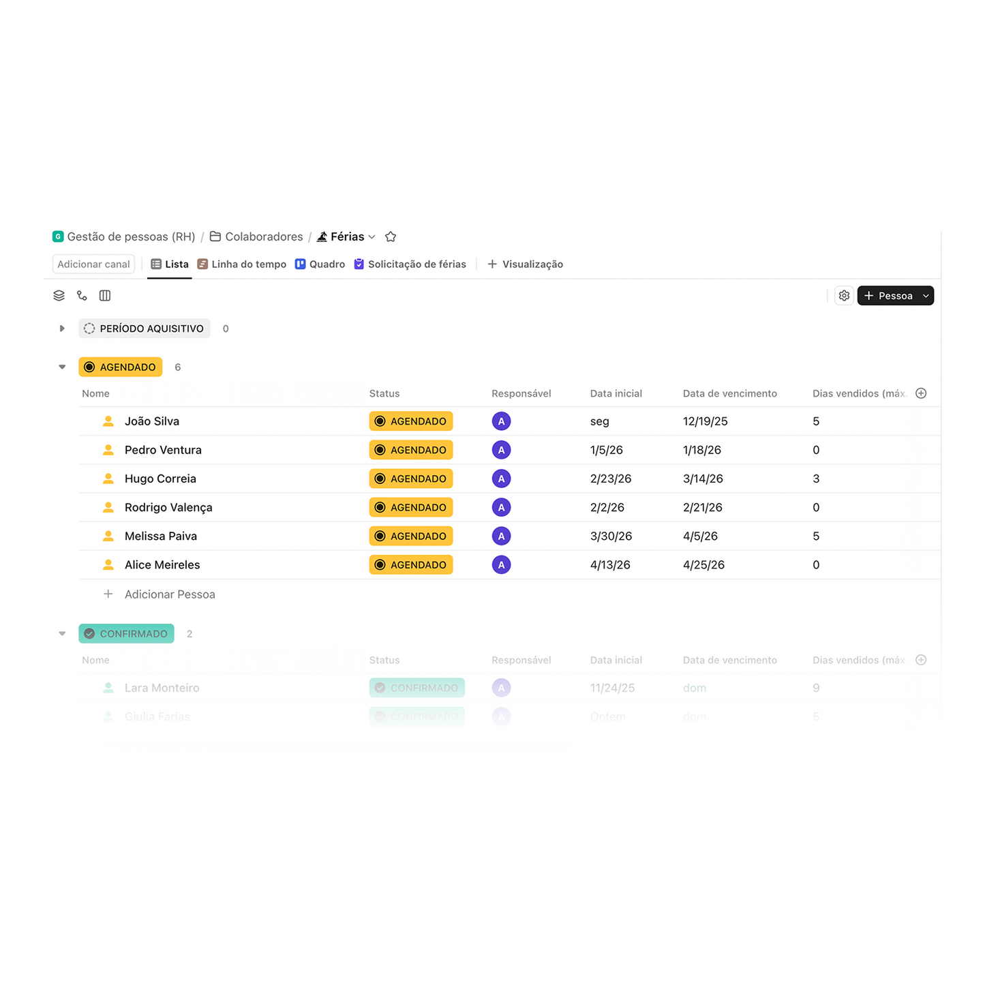This screenshot has height=985, width=985.
Task: Collapse the Agendado group
Action: pos(62,367)
